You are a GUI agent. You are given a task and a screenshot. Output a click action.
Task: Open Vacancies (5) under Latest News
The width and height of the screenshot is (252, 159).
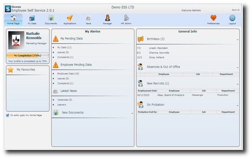tap(65, 100)
